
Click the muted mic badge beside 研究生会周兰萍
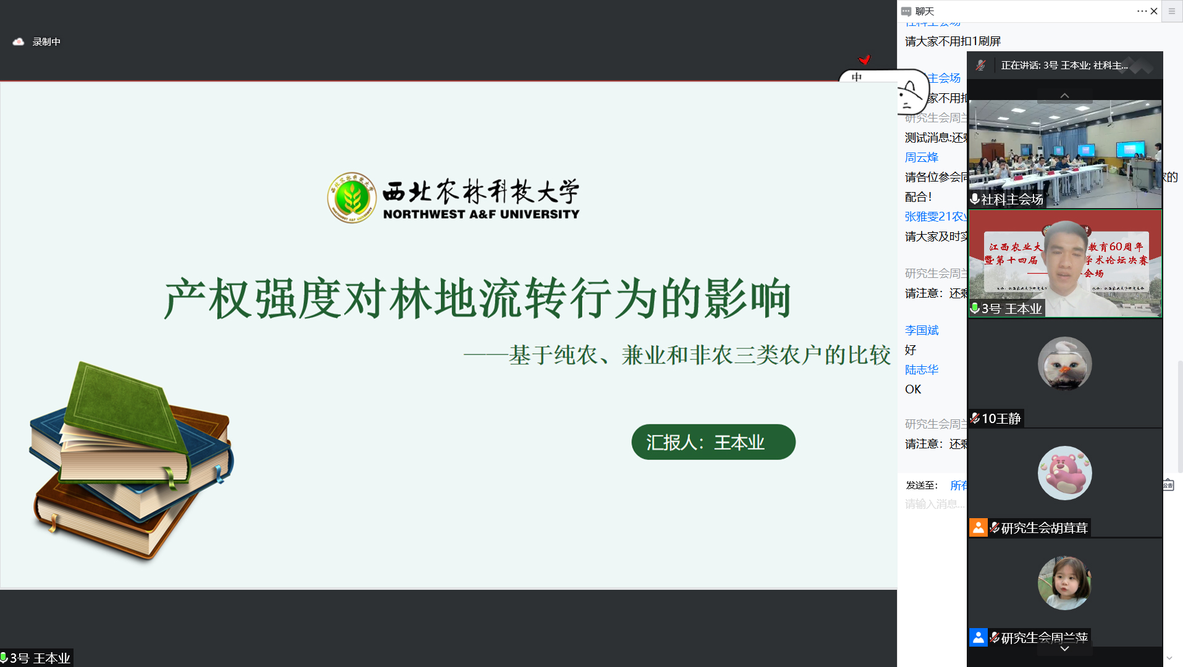(995, 637)
